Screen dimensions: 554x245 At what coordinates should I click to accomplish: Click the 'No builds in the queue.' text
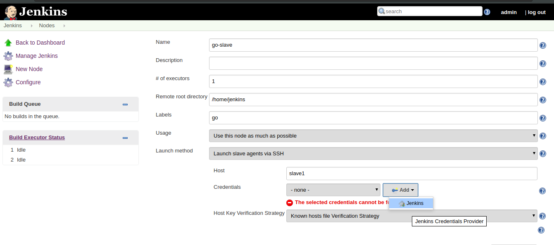click(x=32, y=117)
